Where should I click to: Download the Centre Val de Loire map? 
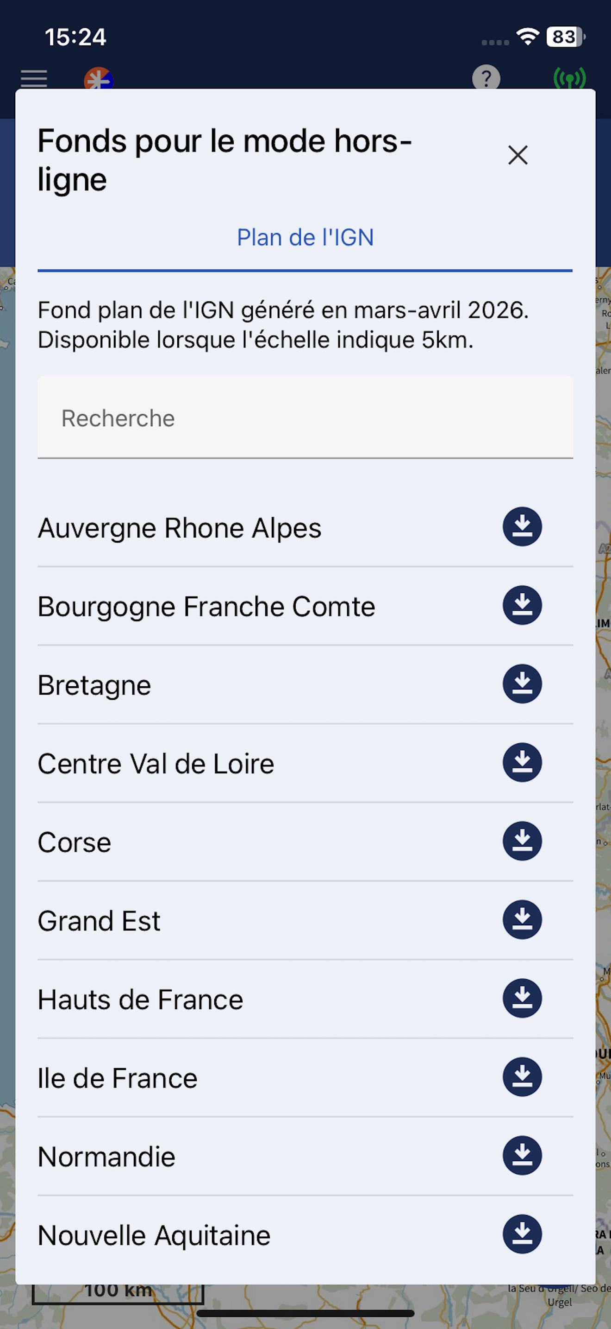coord(522,763)
